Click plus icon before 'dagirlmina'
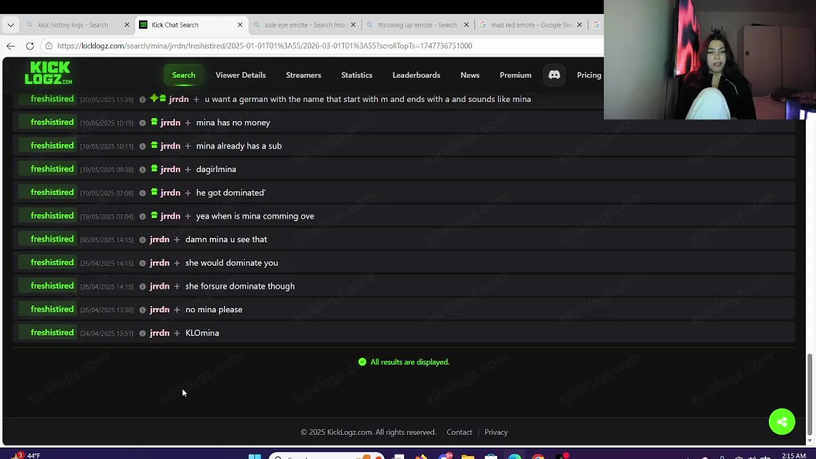The width and height of the screenshot is (816, 459). [187, 169]
